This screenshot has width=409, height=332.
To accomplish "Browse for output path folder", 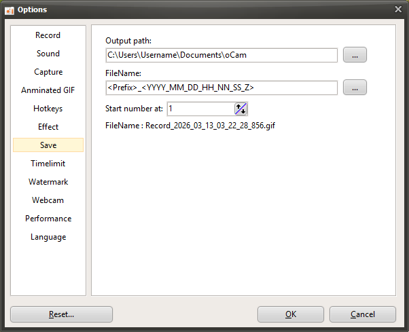I will pos(355,55).
